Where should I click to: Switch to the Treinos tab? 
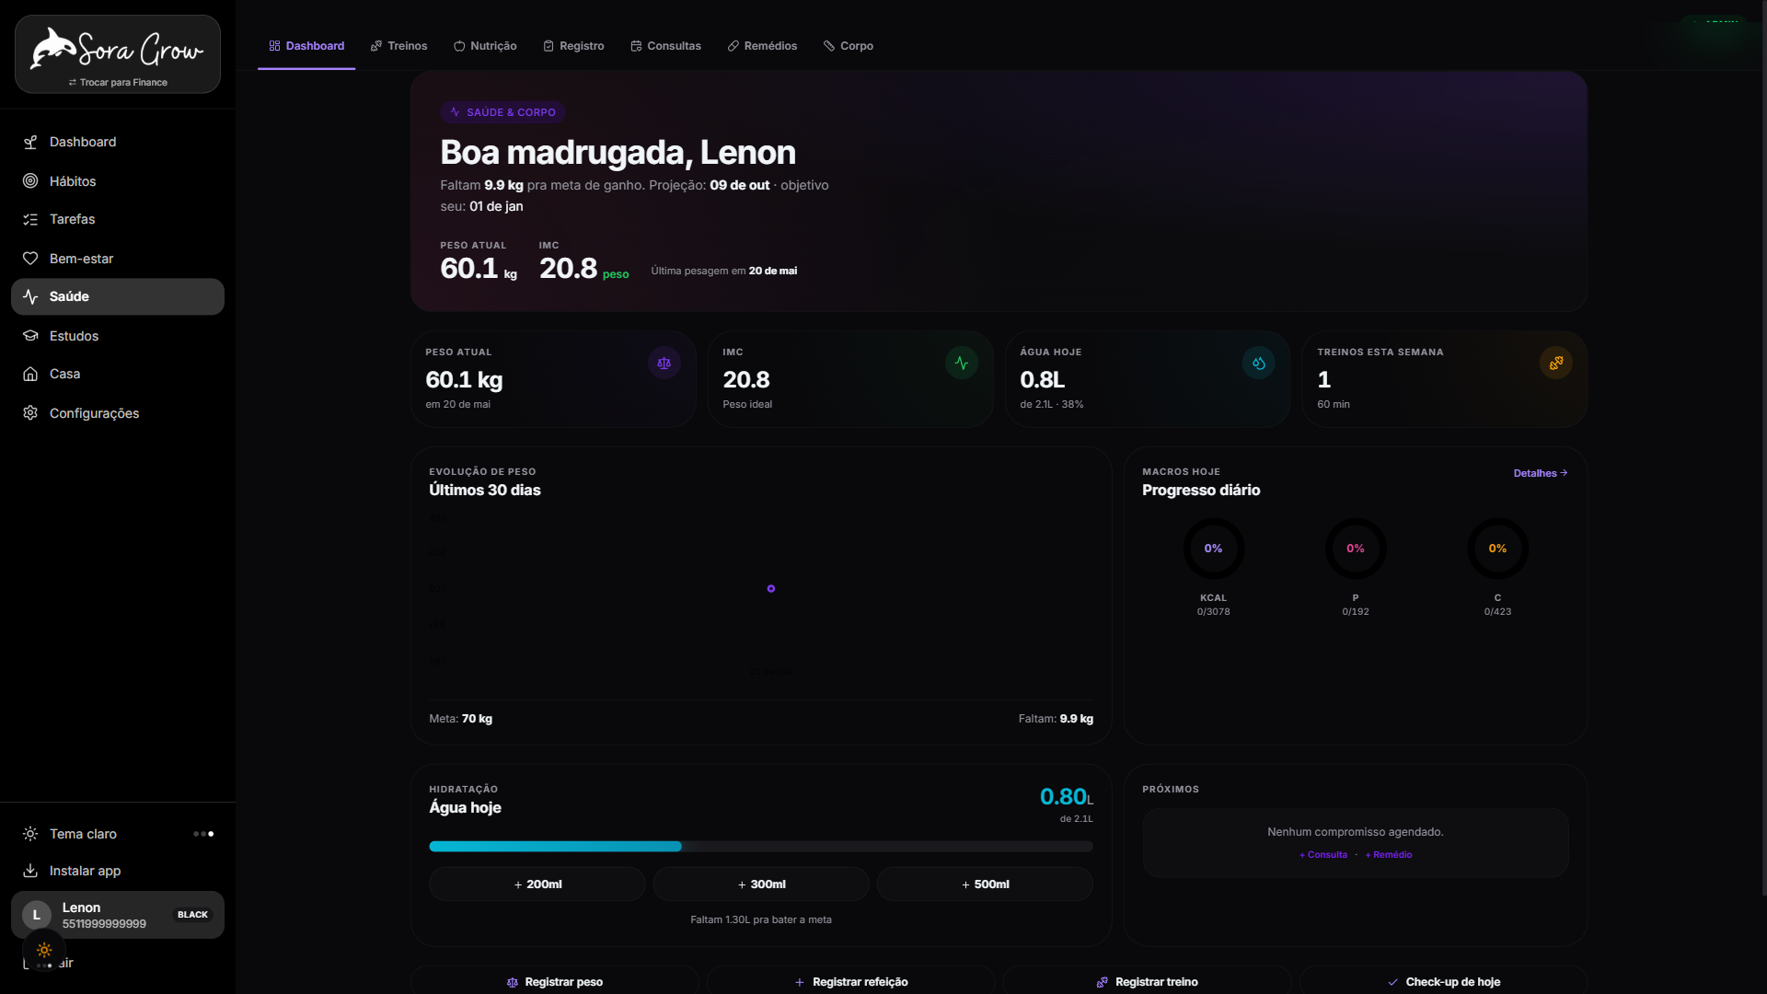(x=398, y=46)
